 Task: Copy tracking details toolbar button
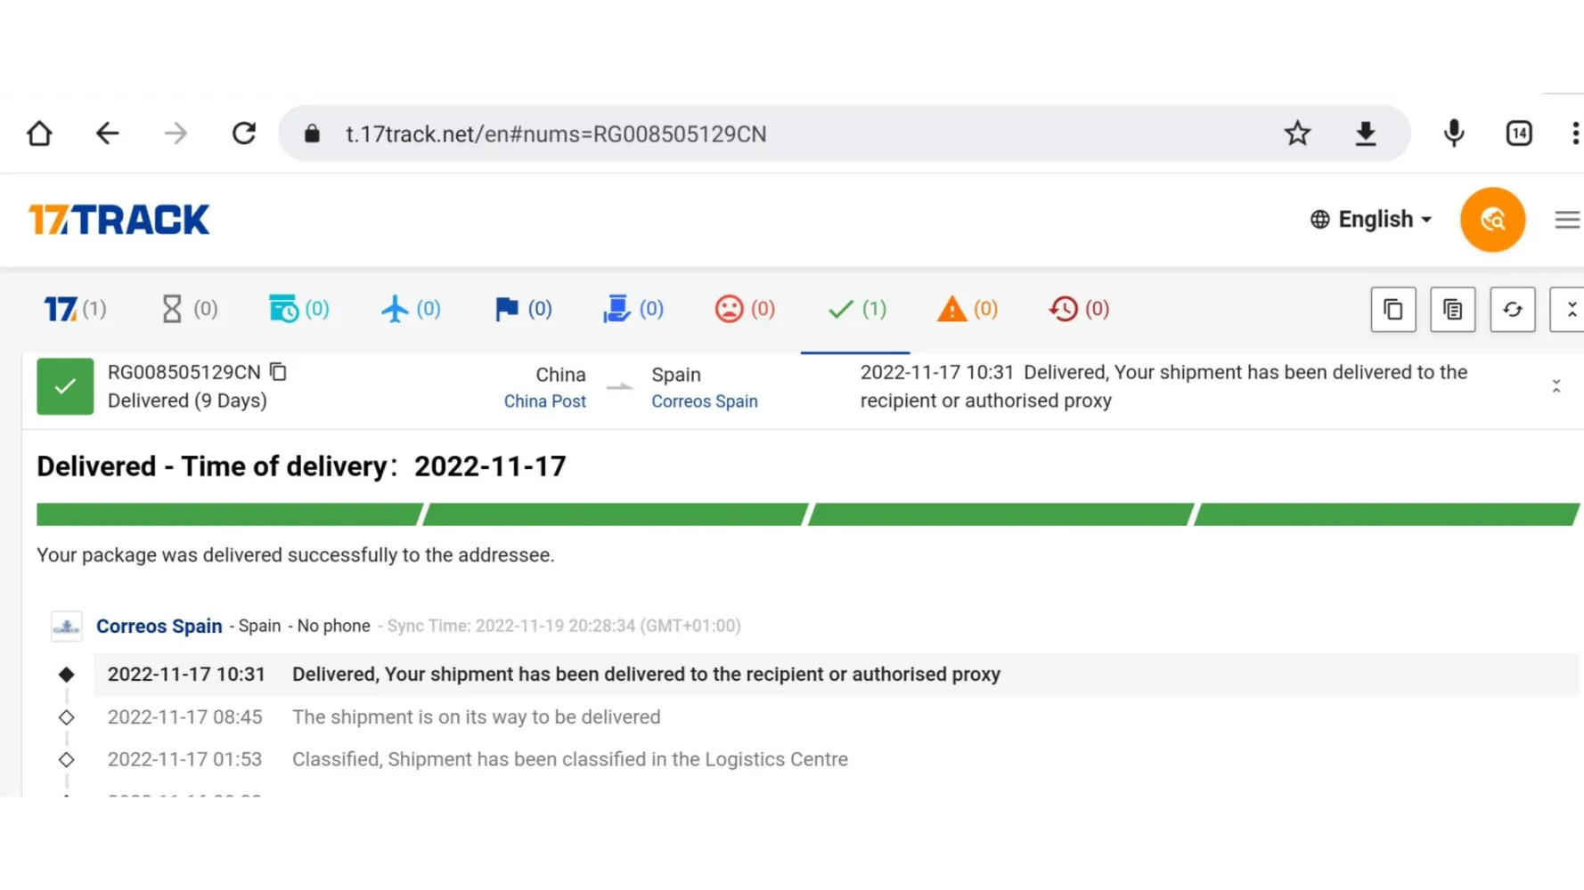1453,310
